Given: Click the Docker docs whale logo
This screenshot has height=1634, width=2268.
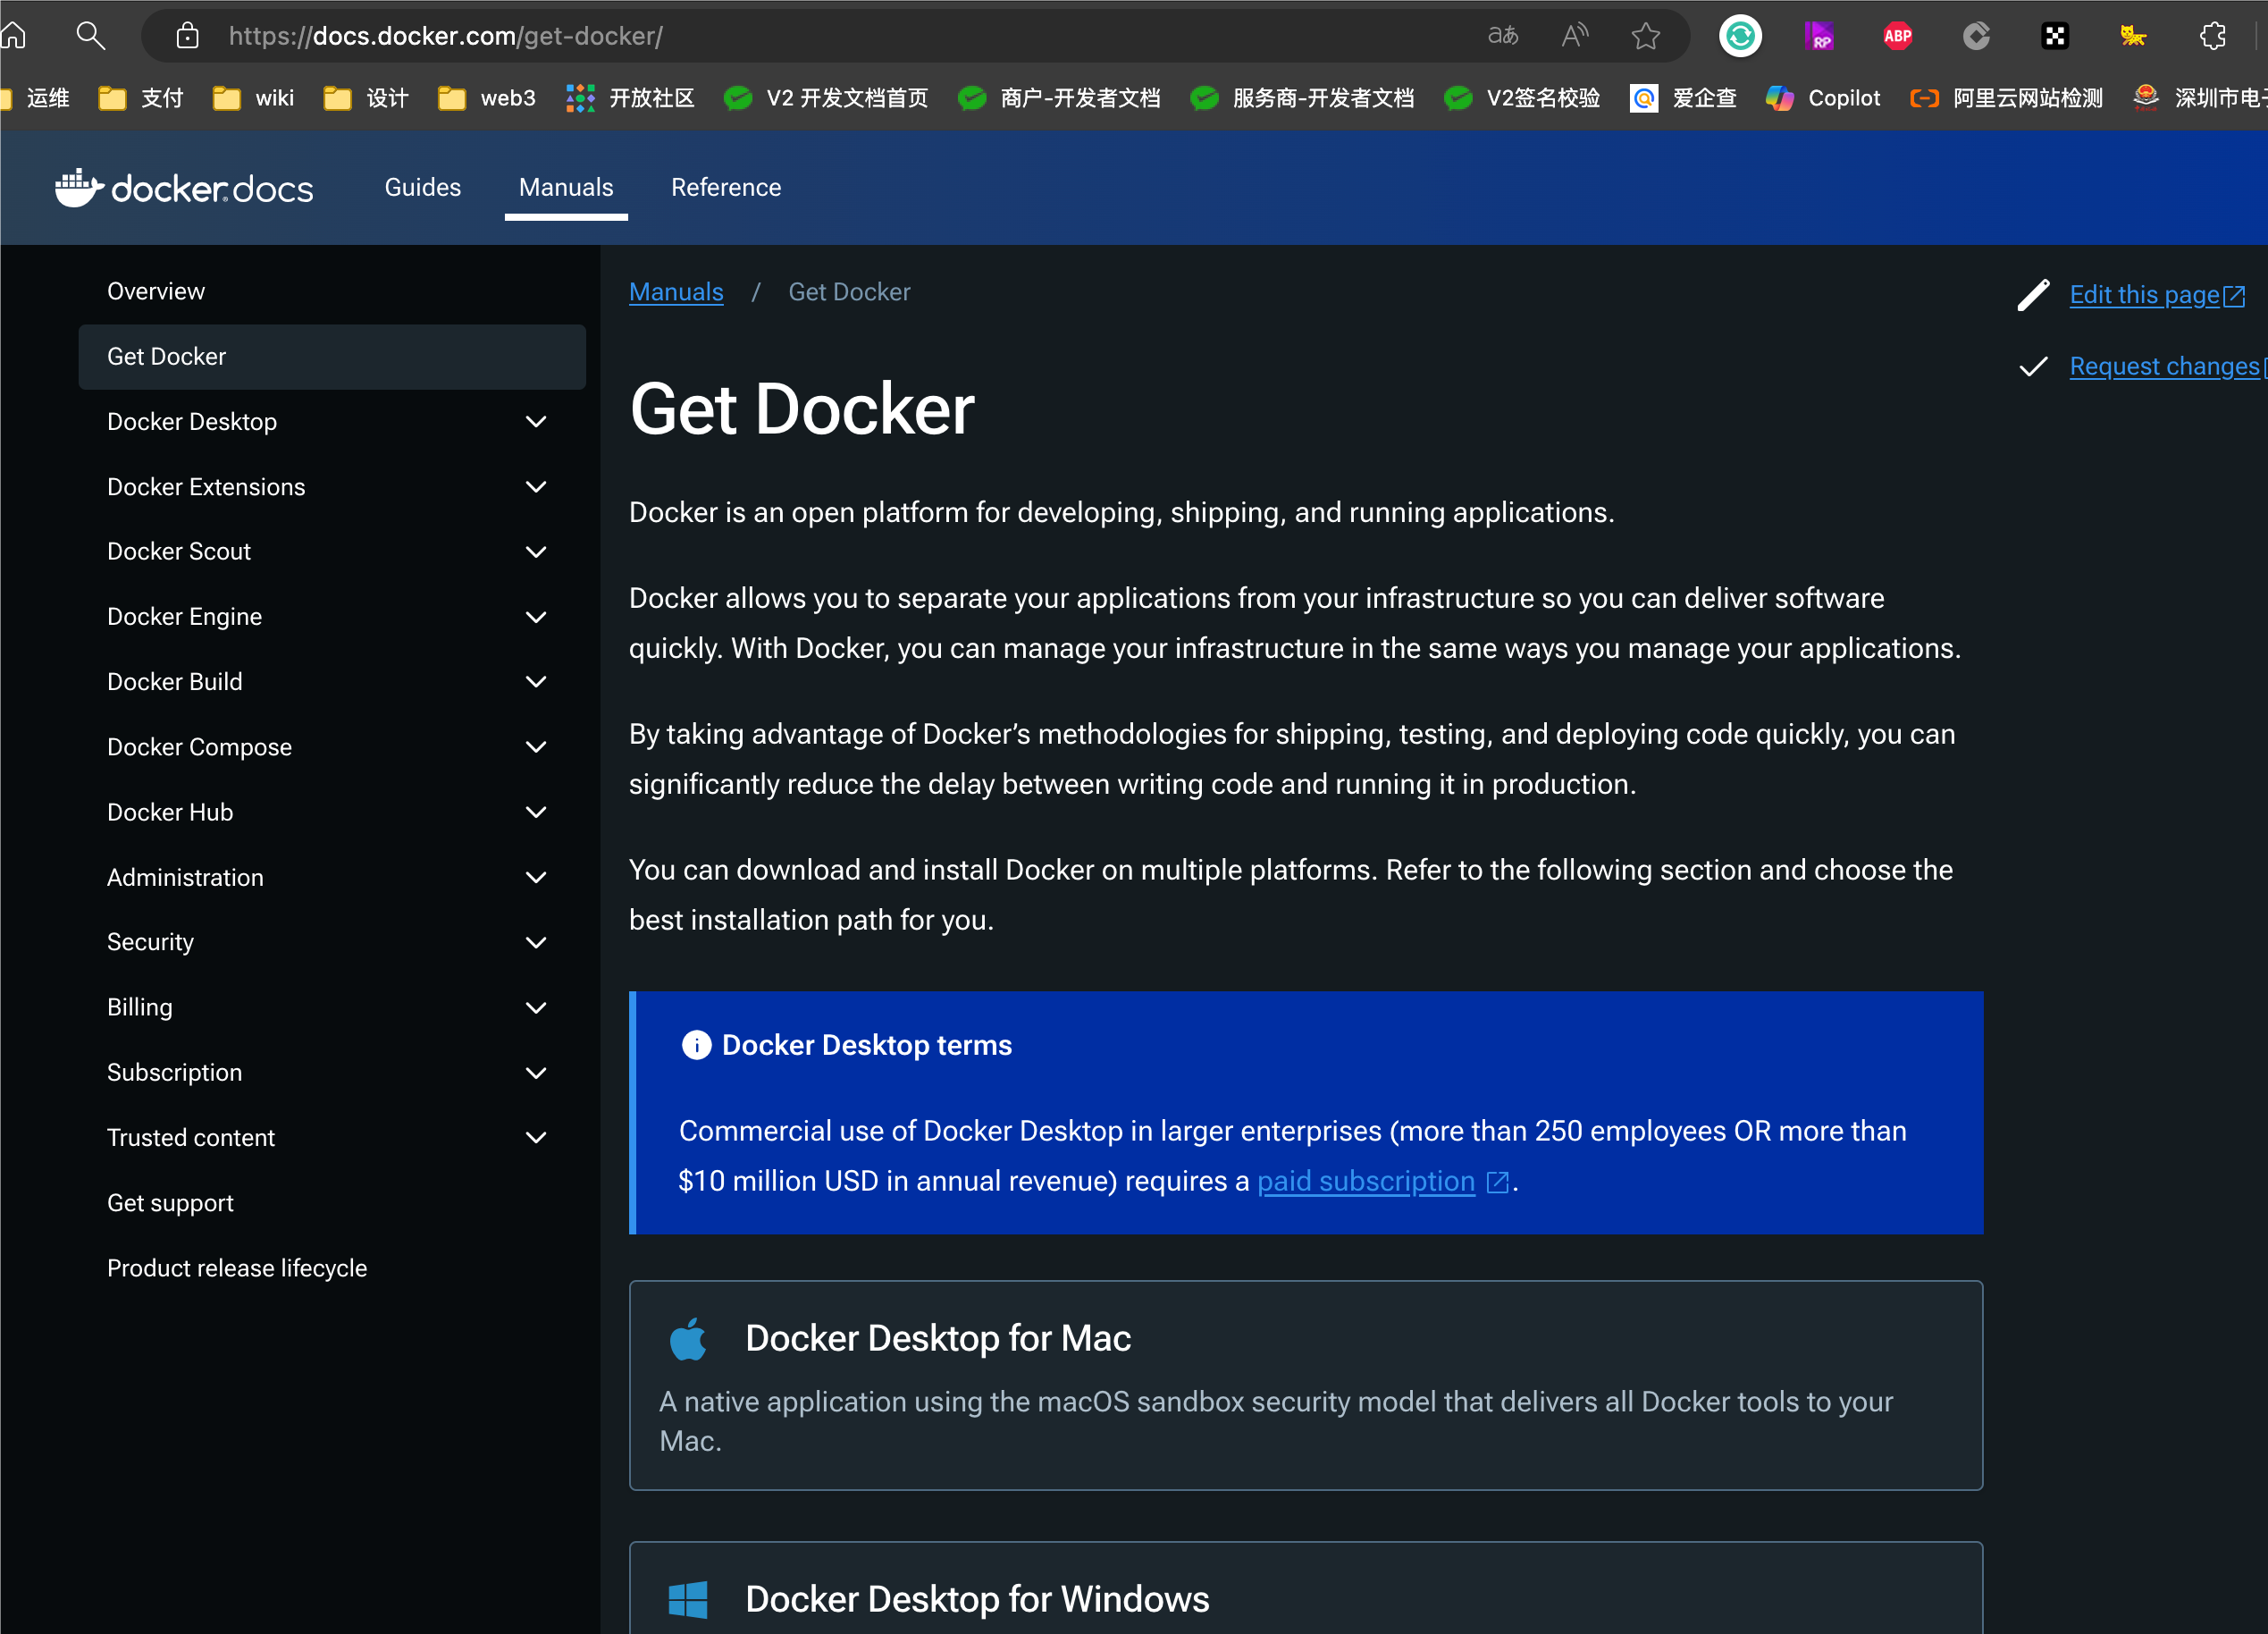Looking at the screenshot, I should pyautogui.click(x=78, y=188).
